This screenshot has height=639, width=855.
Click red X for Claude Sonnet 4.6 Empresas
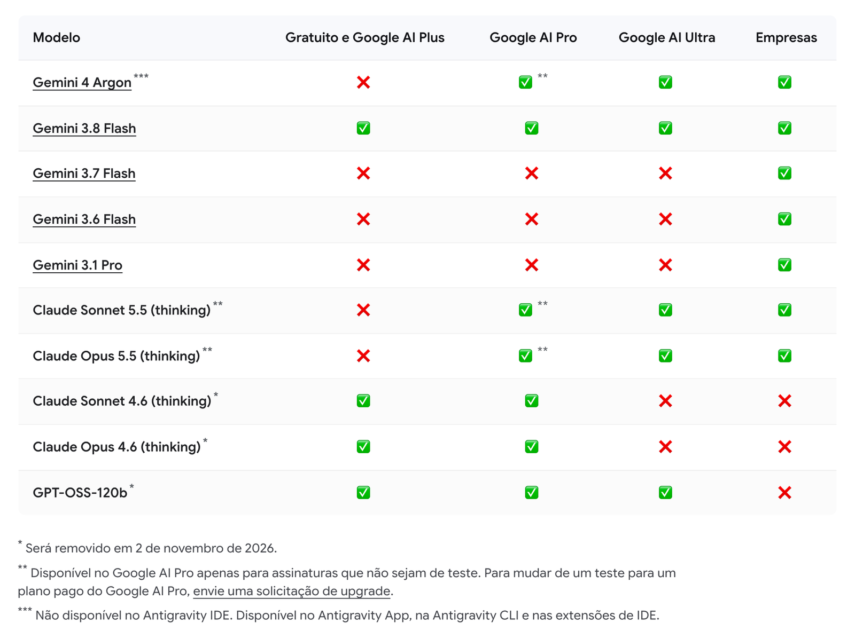(x=784, y=400)
